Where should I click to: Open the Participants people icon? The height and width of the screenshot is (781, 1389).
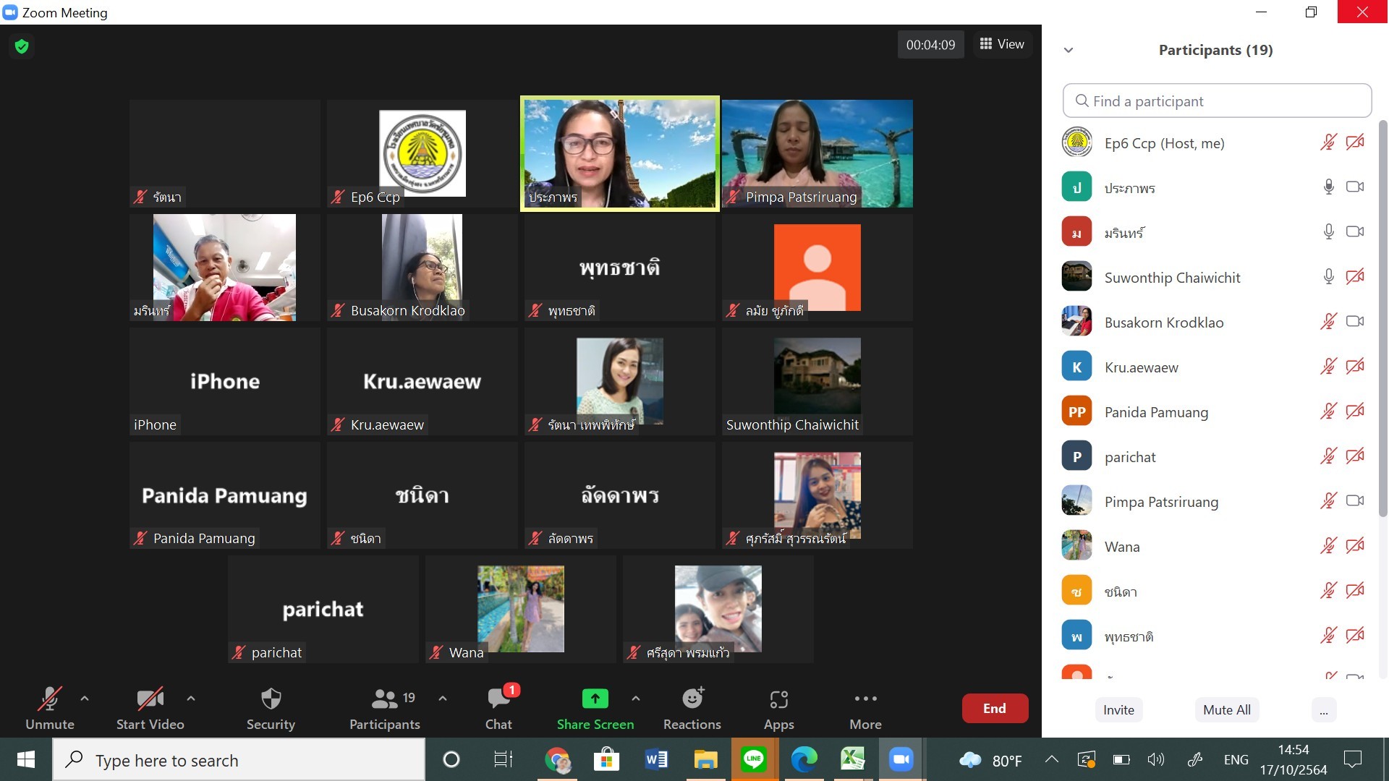tap(384, 699)
